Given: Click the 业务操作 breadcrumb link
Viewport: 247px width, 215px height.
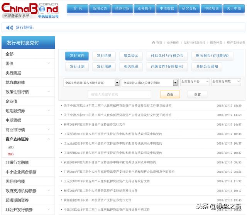Looking at the screenshot, I should 173,43.
